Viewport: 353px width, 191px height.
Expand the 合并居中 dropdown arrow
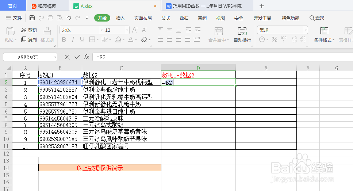(x=228, y=40)
